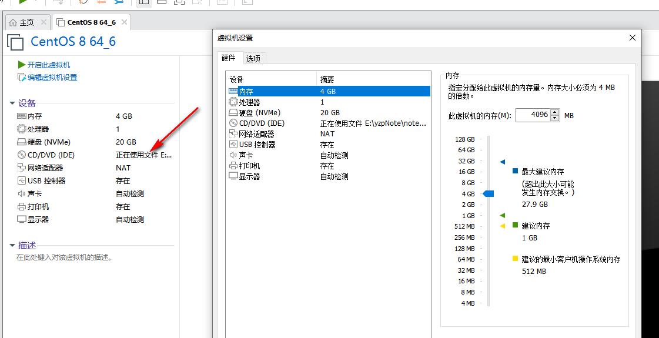Image resolution: width=659 pixels, height=338 pixels.
Task: Click the '128 GB' label on memory scale
Action: pos(465,139)
